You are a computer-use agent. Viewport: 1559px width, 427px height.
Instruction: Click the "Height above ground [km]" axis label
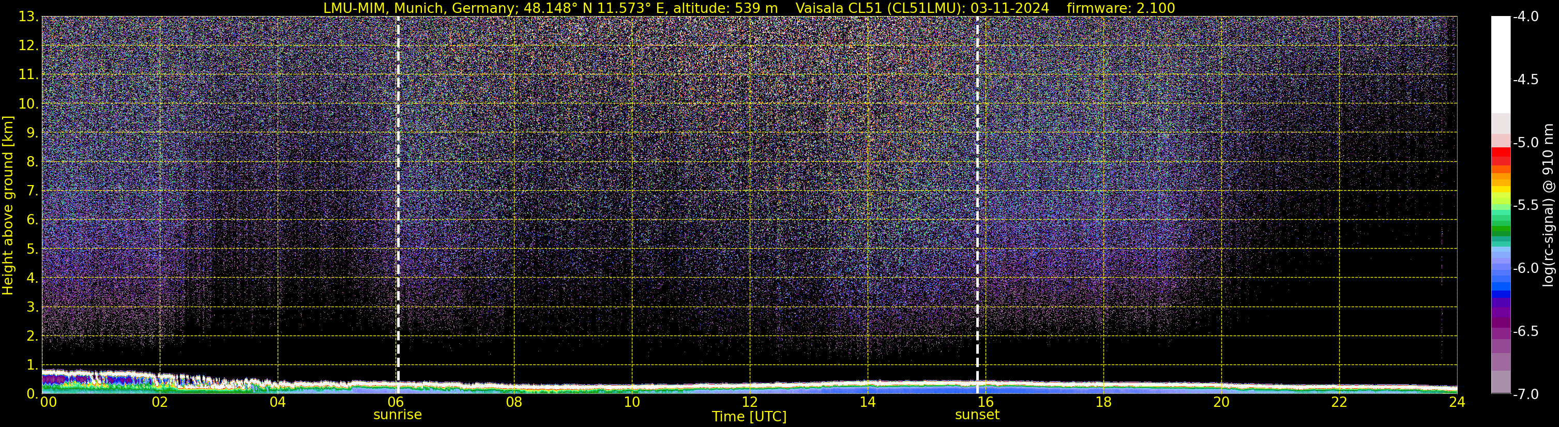(x=8, y=206)
